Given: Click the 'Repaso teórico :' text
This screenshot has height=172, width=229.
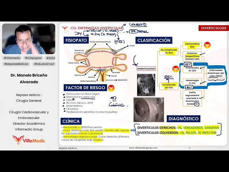Looking at the screenshot, I should coord(29,95).
